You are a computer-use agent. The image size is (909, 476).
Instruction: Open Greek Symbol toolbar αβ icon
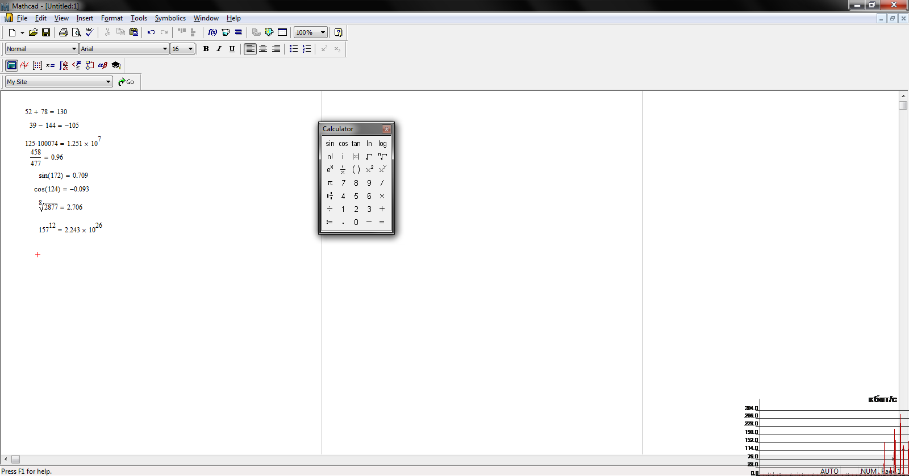[x=103, y=65]
